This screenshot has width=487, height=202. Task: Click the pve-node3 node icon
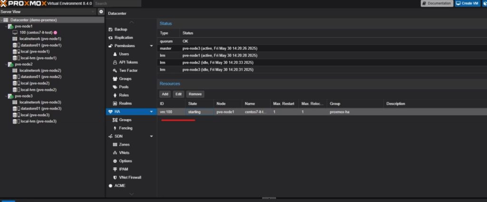coord(11,96)
